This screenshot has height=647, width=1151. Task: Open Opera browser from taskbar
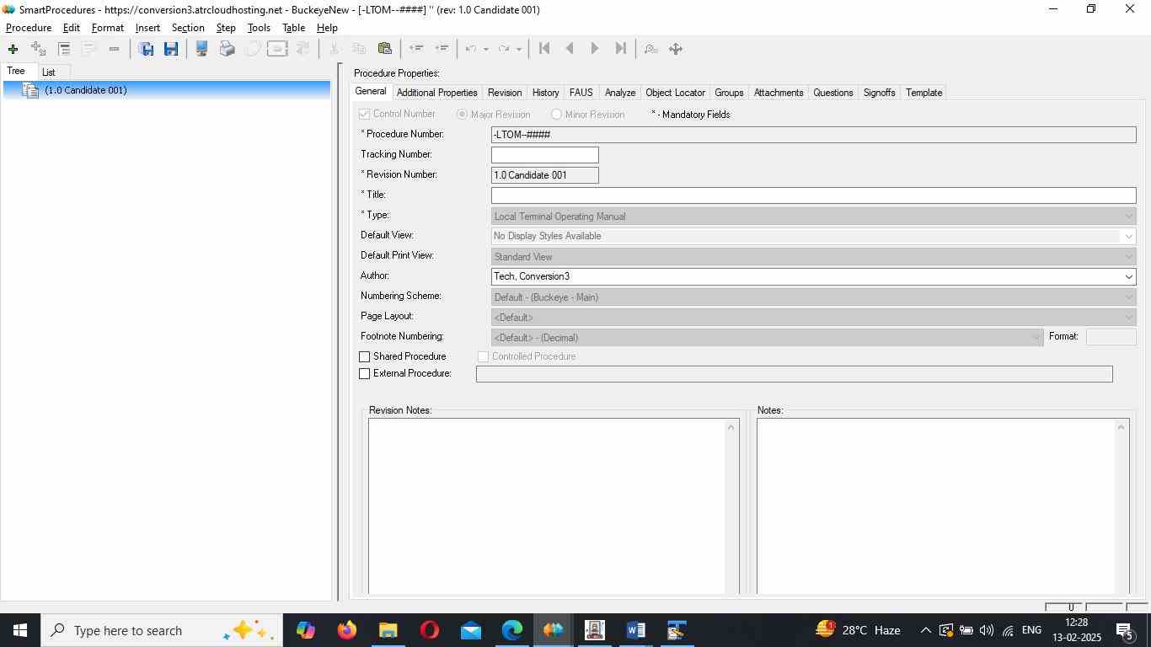coord(429,630)
